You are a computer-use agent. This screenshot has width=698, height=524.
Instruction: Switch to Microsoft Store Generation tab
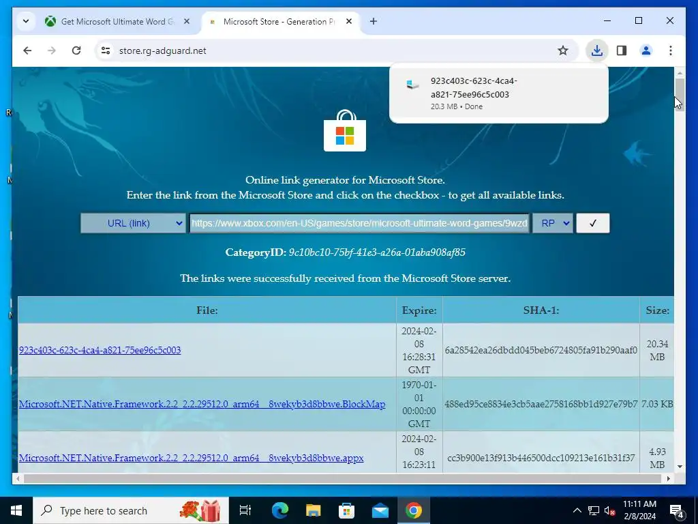(x=279, y=21)
